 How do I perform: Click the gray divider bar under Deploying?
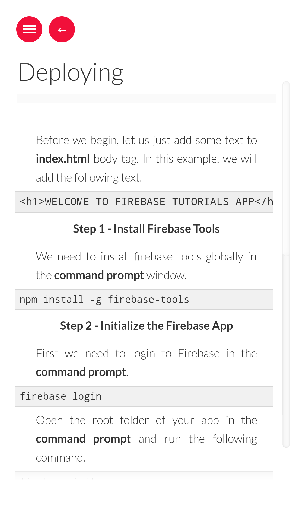click(146, 99)
